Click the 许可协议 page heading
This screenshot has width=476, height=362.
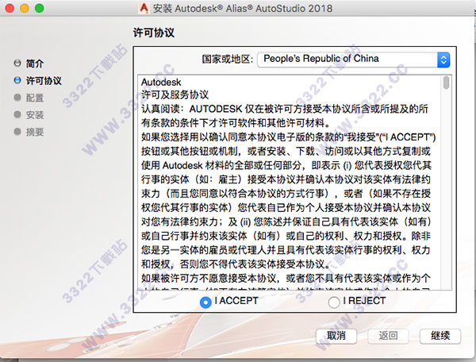[x=154, y=33]
